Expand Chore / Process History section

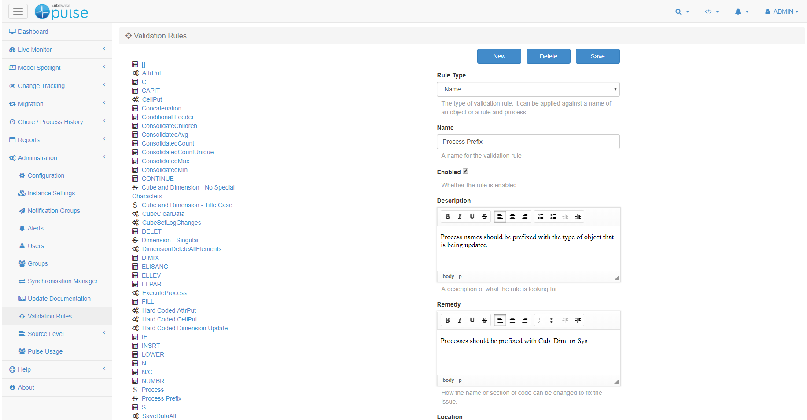click(x=57, y=122)
